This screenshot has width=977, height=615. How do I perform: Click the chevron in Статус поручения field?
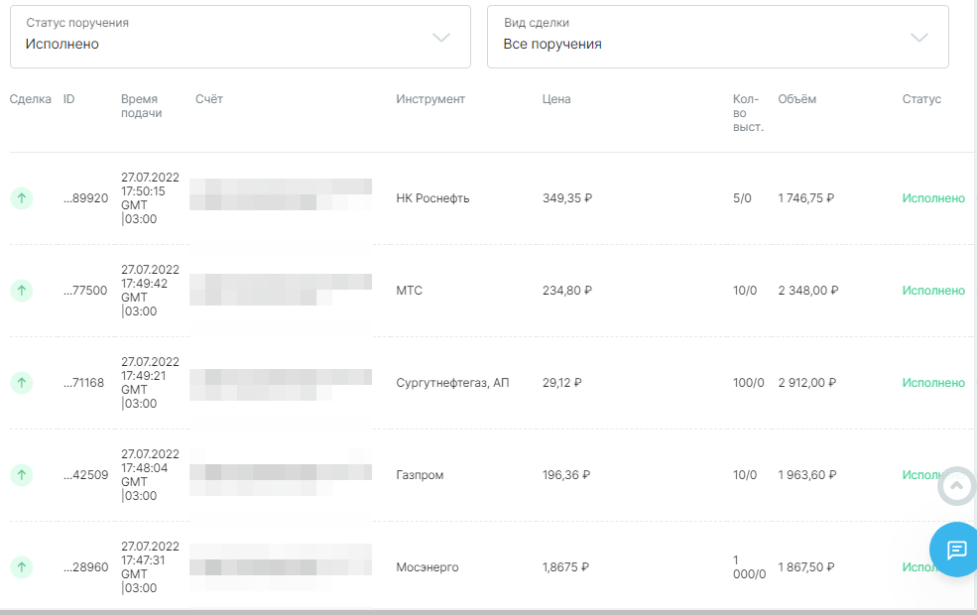pos(441,38)
